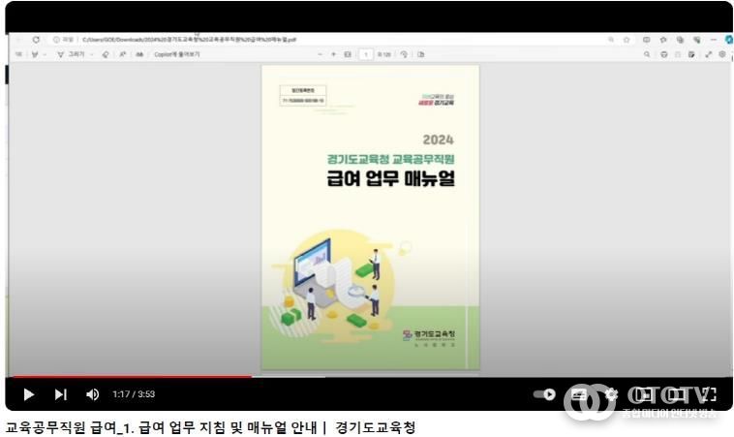Open the Copilot sidebar icon
This screenshot has height=437, width=734.
[x=729, y=40]
